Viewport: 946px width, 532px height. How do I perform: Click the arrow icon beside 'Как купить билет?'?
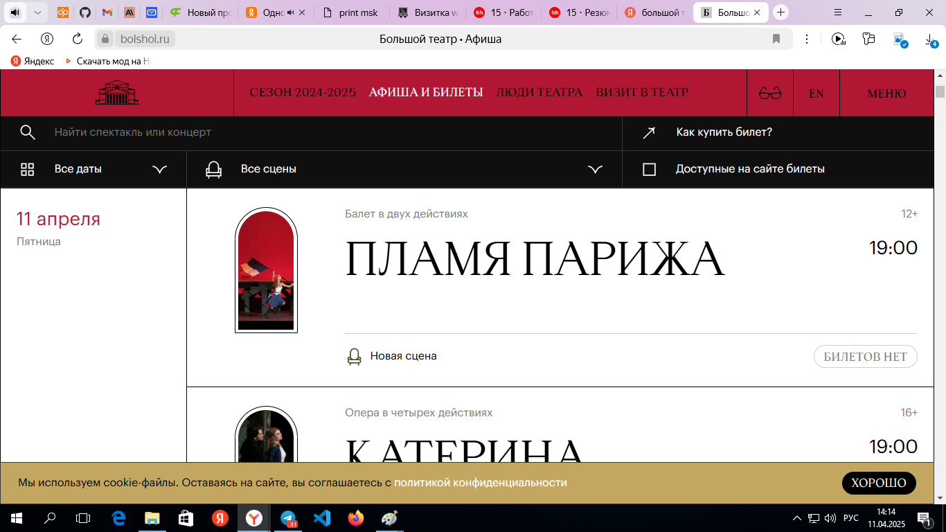coord(649,133)
